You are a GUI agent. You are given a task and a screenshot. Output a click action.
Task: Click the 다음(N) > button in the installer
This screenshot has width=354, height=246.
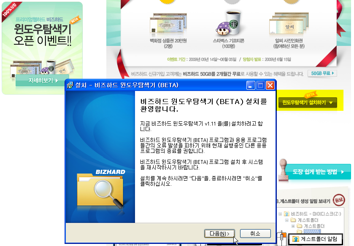[219, 234]
